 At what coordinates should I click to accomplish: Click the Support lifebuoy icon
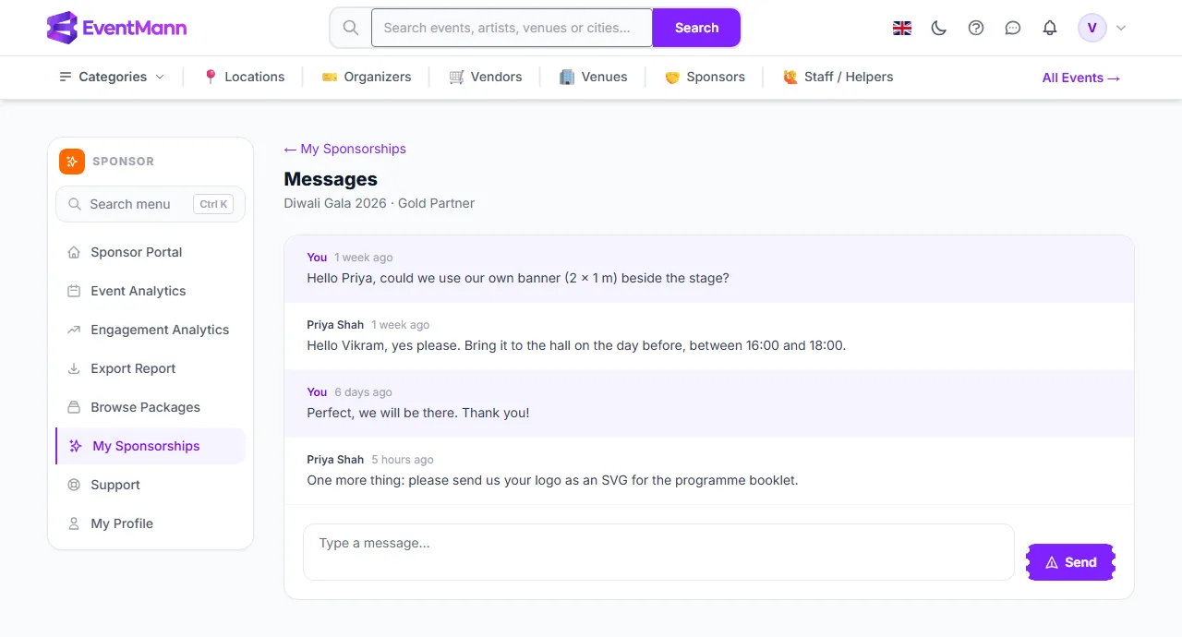74,485
